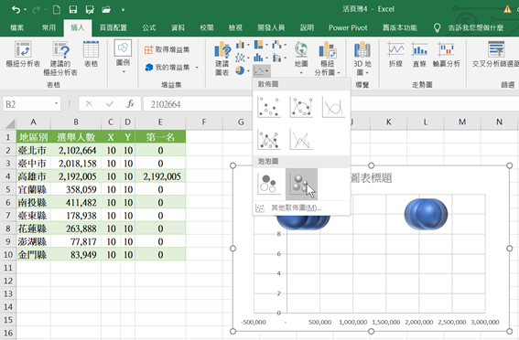The width and height of the screenshot is (519, 340).
Task: Select basic Scatter chart with markers
Action: click(269, 107)
